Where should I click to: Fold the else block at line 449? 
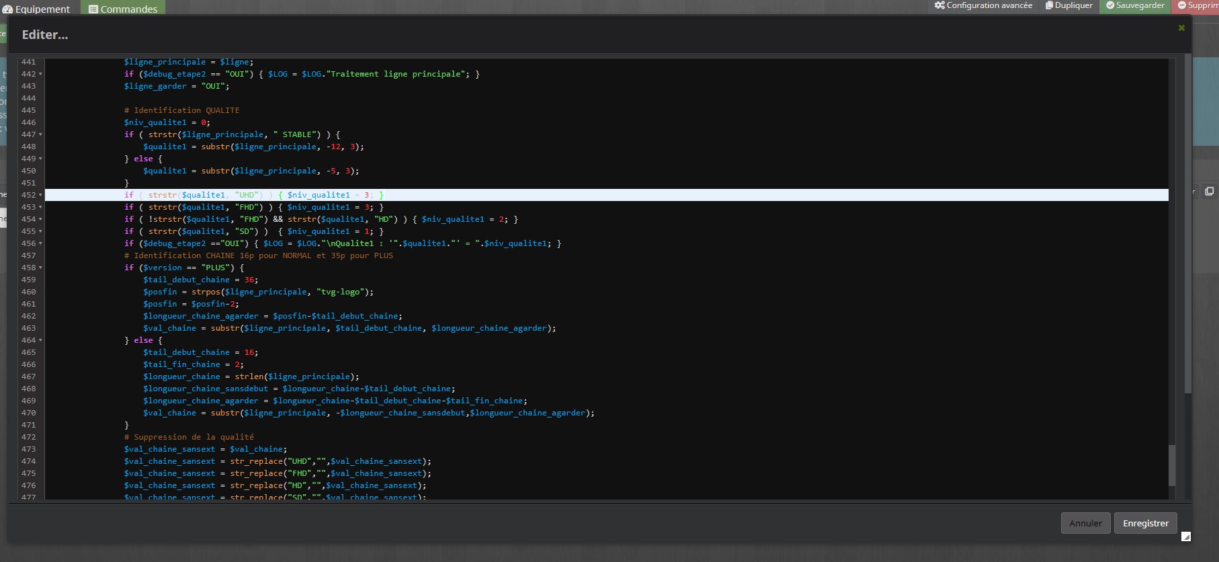pos(40,159)
